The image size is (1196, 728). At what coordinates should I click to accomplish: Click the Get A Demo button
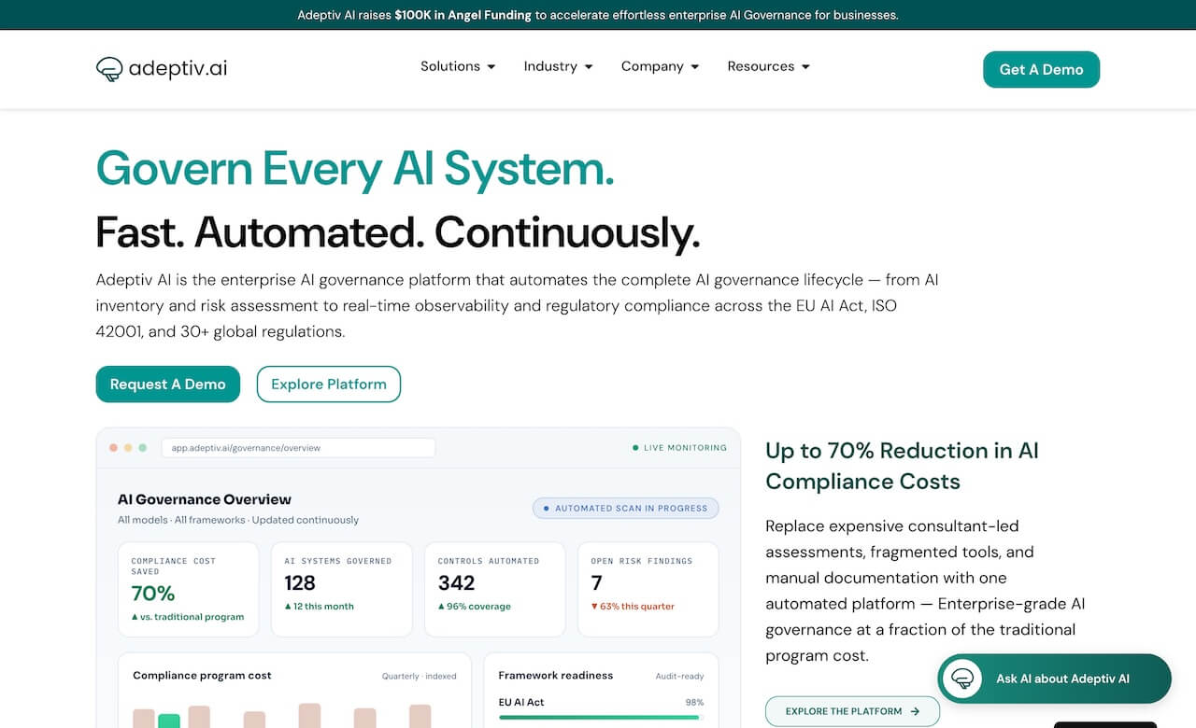pos(1041,69)
